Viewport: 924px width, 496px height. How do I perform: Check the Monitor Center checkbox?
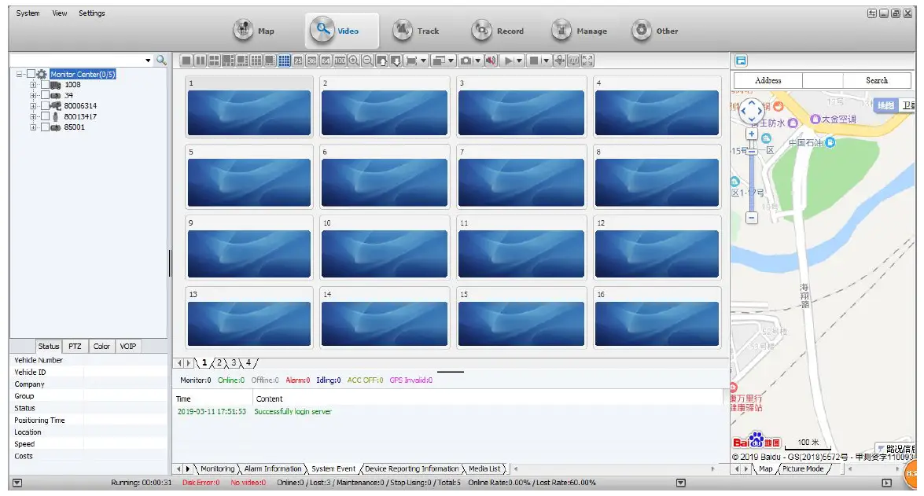point(31,74)
